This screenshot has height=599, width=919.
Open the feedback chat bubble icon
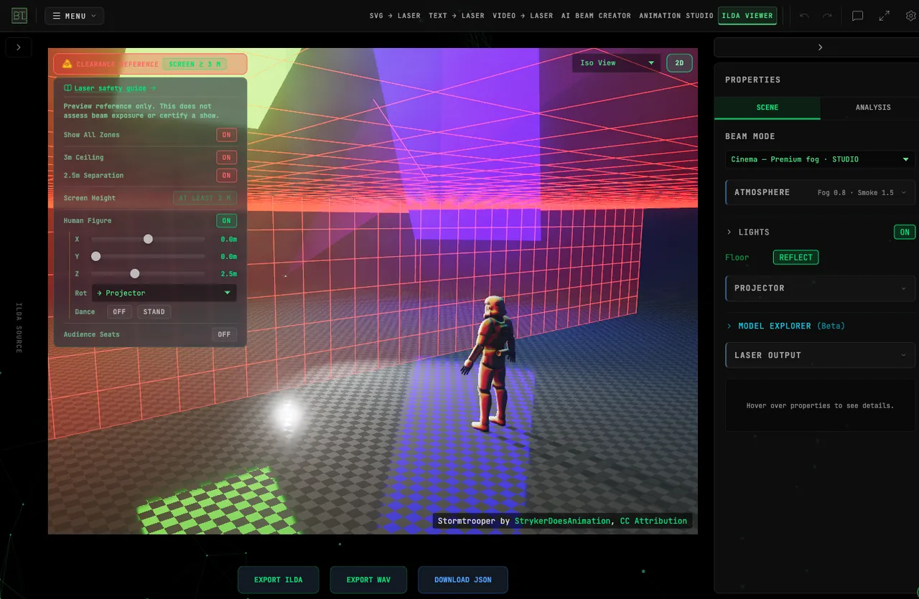coord(857,16)
